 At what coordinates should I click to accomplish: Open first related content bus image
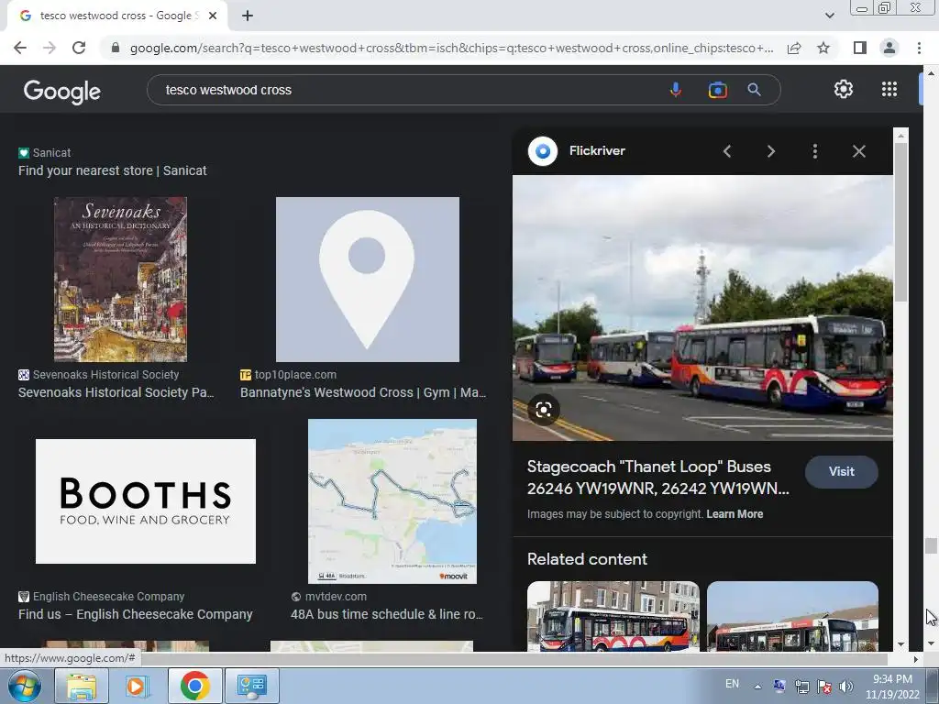click(613, 616)
